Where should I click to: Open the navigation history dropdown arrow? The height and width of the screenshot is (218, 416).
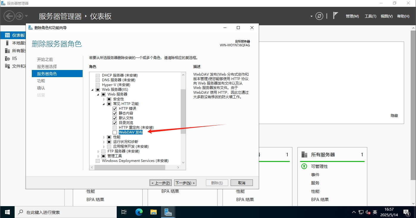[26, 16]
